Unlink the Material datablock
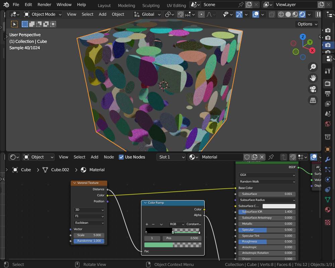 (x=262, y=157)
